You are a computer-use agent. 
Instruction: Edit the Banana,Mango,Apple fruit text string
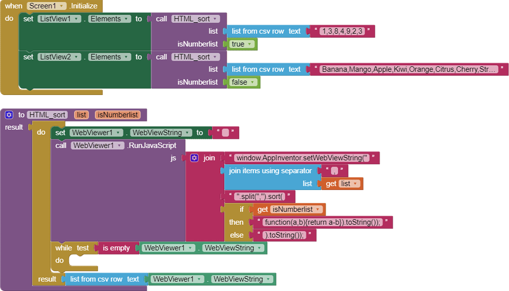tap(409, 70)
